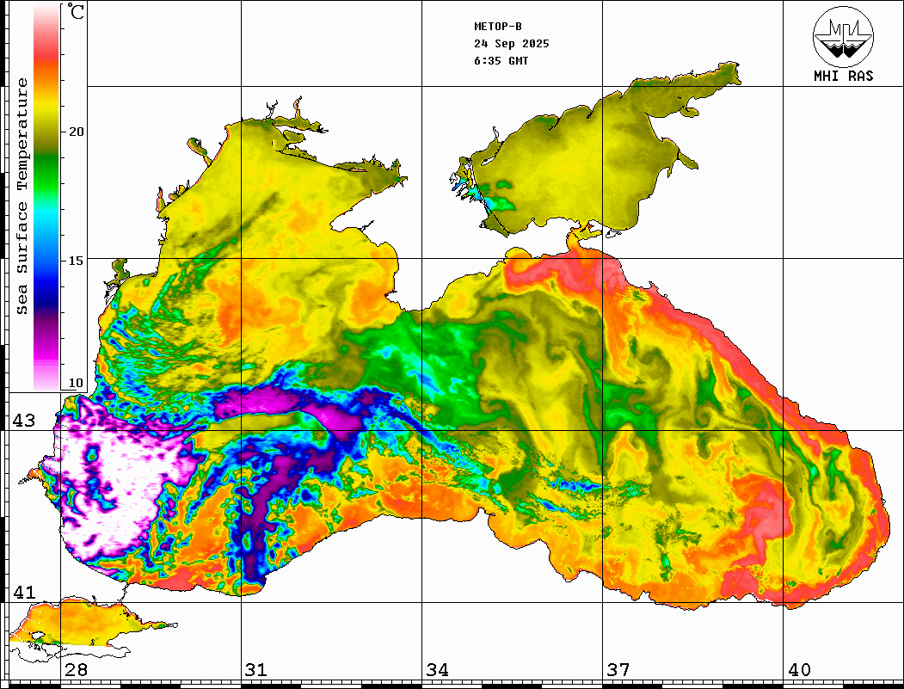Click latitude label 43
904x689 pixels.
coord(23,421)
